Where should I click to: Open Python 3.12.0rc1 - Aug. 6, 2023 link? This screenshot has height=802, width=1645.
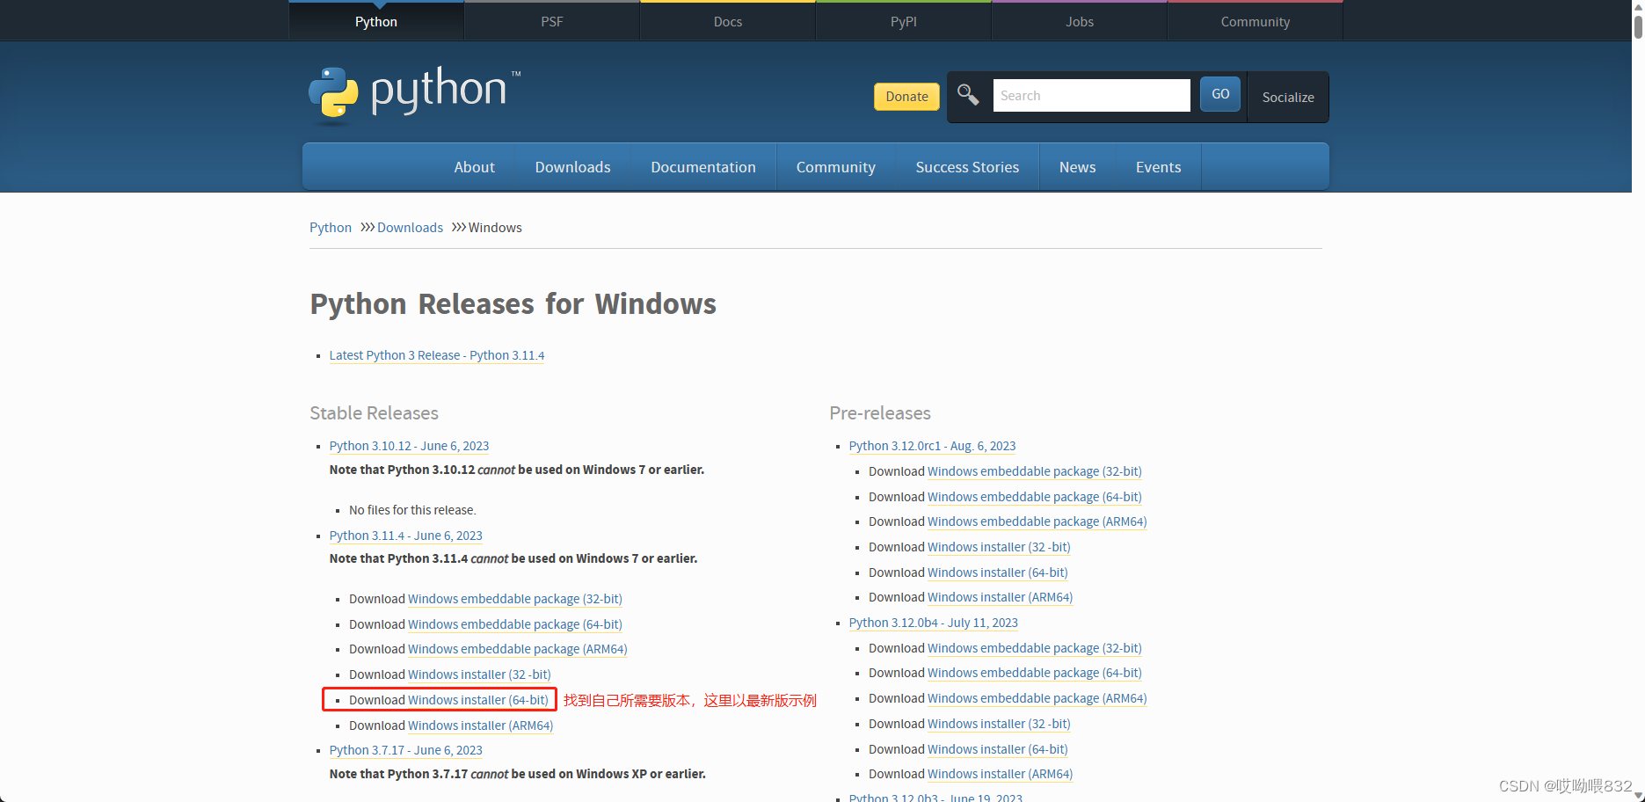point(933,446)
